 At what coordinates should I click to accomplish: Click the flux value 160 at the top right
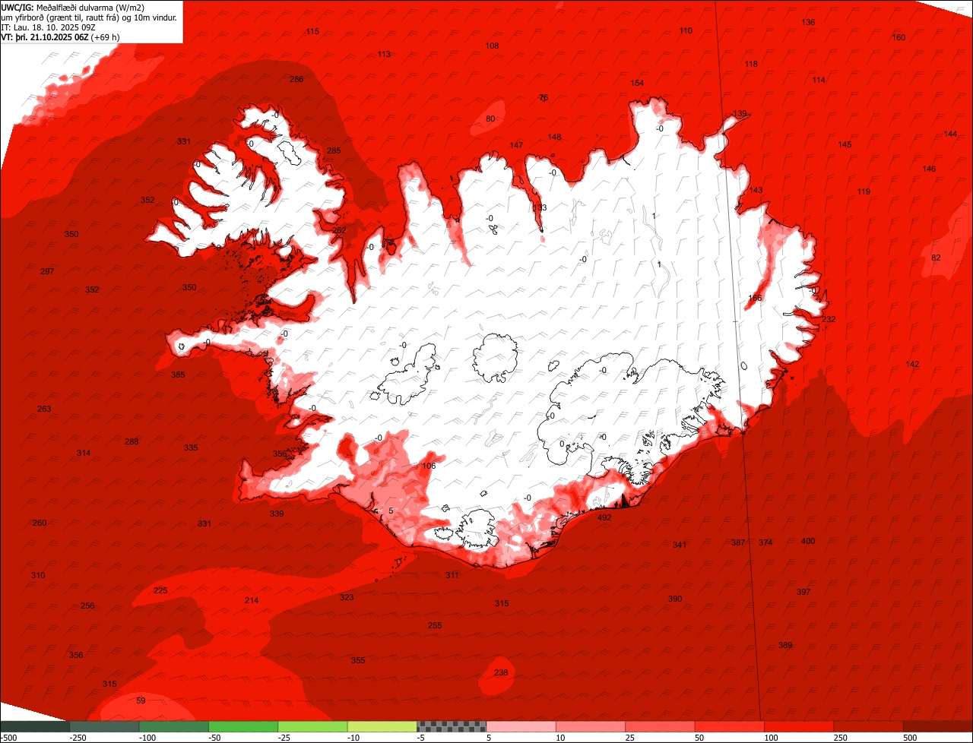click(x=899, y=37)
